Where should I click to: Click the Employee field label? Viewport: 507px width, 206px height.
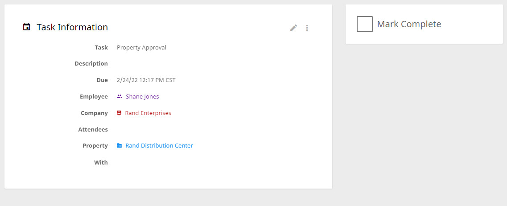[x=94, y=96]
